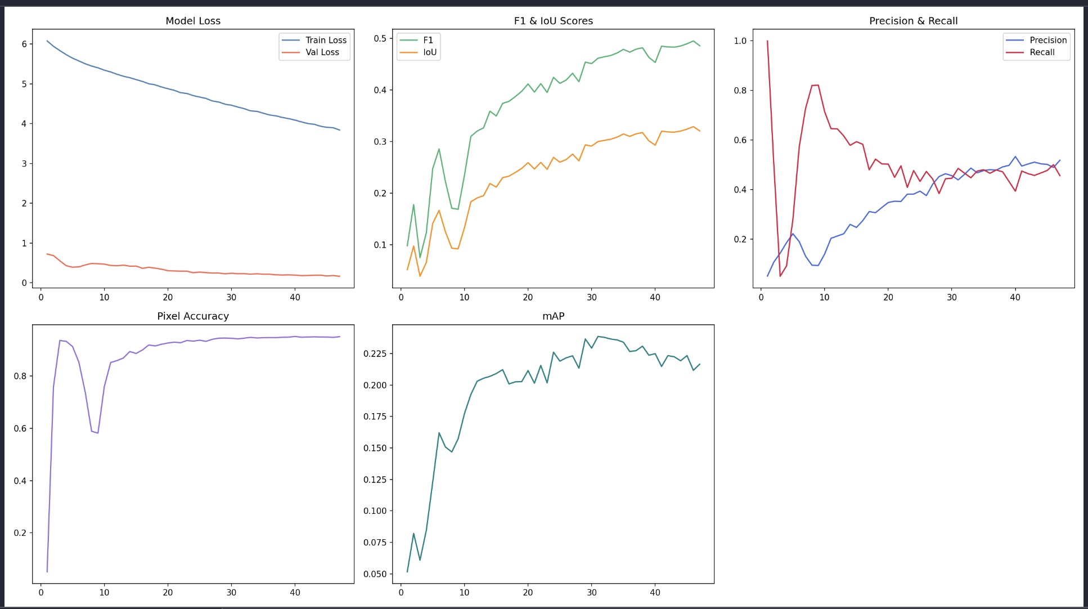Image resolution: width=1088 pixels, height=609 pixels.
Task: Click the 0.8 y-axis tick on Pixel Accuracy
Action: click(x=20, y=376)
